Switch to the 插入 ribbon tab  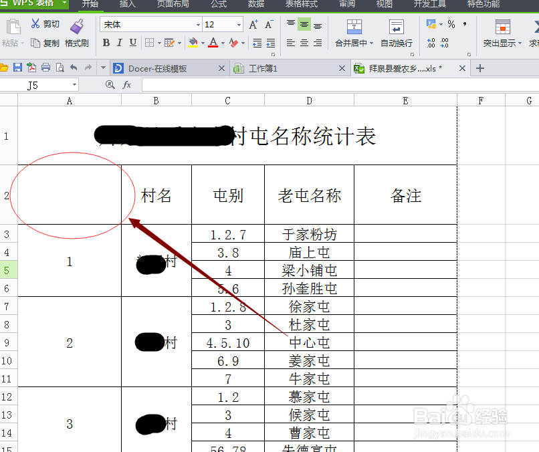[x=127, y=5]
